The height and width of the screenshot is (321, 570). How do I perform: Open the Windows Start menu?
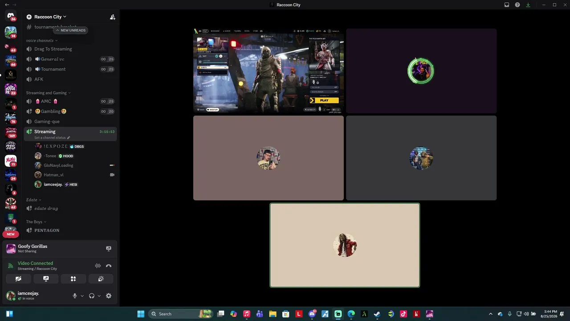[141, 314]
